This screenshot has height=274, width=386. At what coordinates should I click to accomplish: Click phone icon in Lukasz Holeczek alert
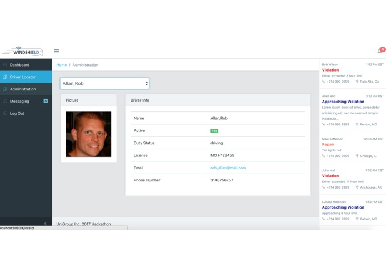click(x=324, y=219)
